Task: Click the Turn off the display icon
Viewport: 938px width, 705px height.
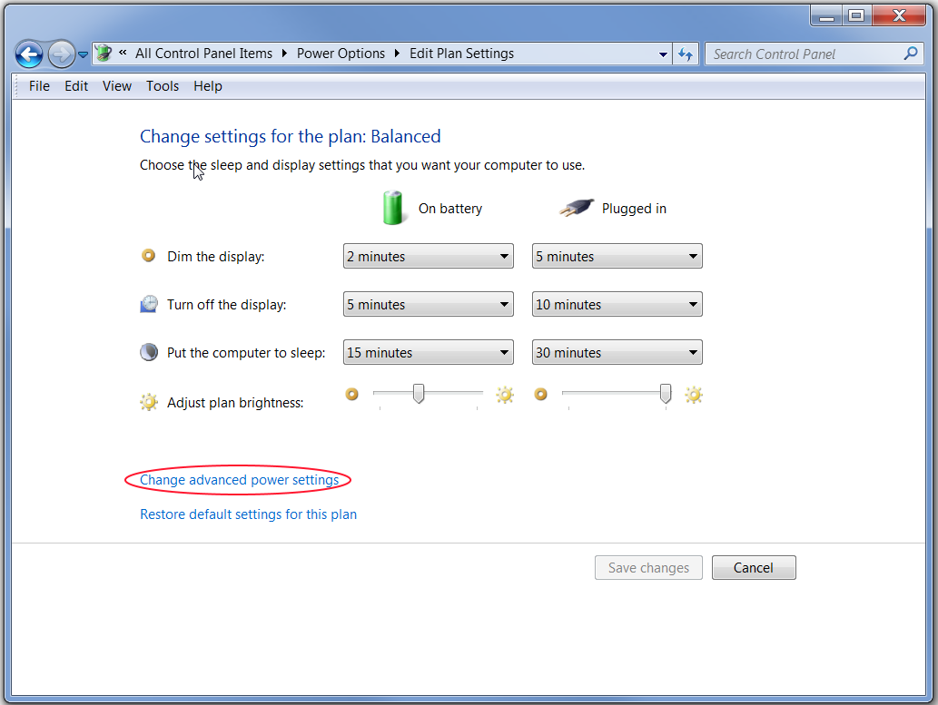Action: click(x=148, y=304)
